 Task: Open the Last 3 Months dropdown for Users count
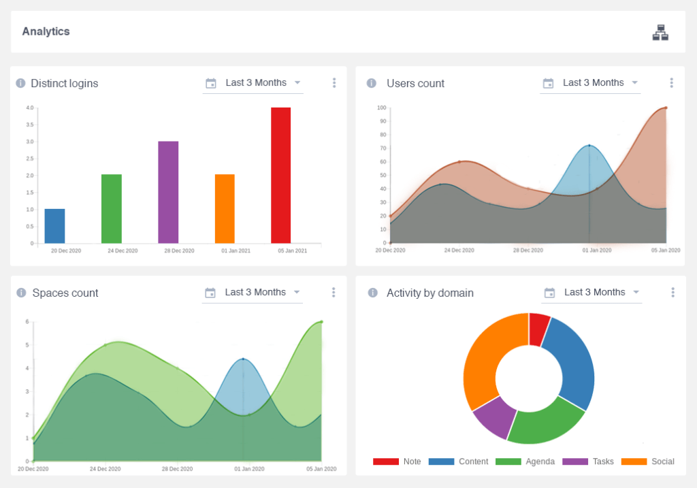(594, 82)
